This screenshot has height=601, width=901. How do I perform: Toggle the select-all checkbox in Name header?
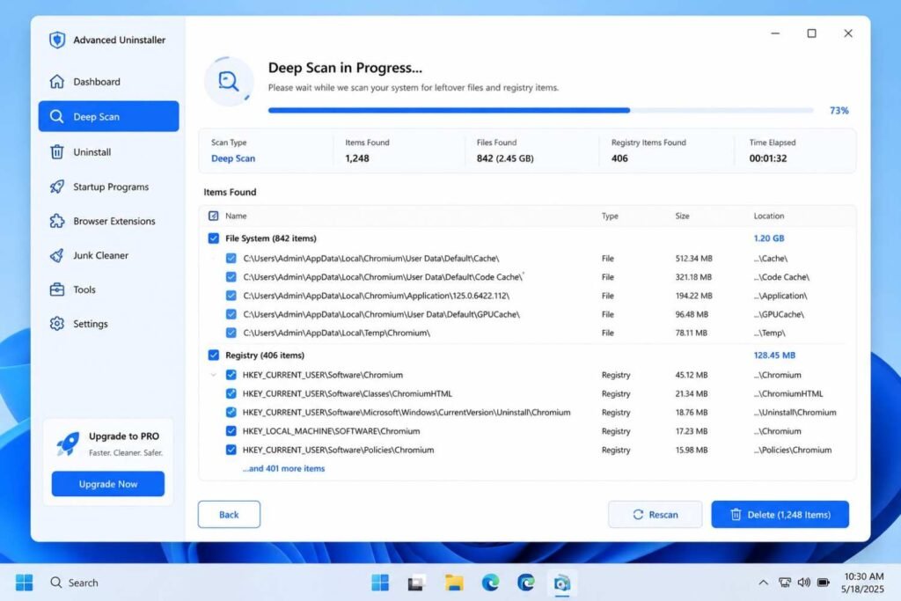[x=213, y=216]
